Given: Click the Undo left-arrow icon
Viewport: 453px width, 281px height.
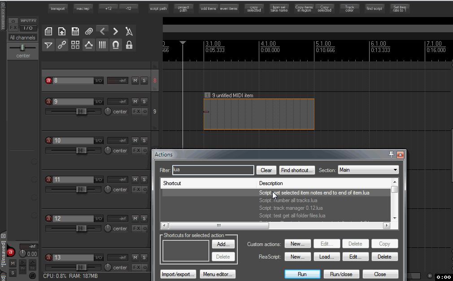Looking at the screenshot, I should (x=102, y=31).
